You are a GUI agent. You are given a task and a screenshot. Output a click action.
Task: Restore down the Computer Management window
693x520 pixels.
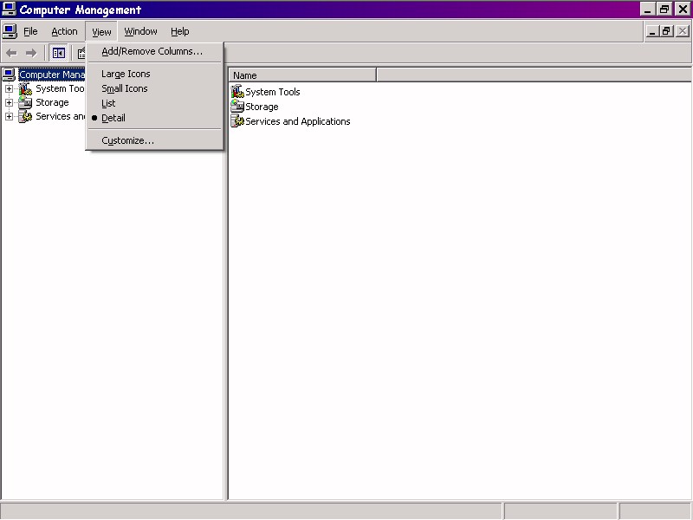click(664, 10)
